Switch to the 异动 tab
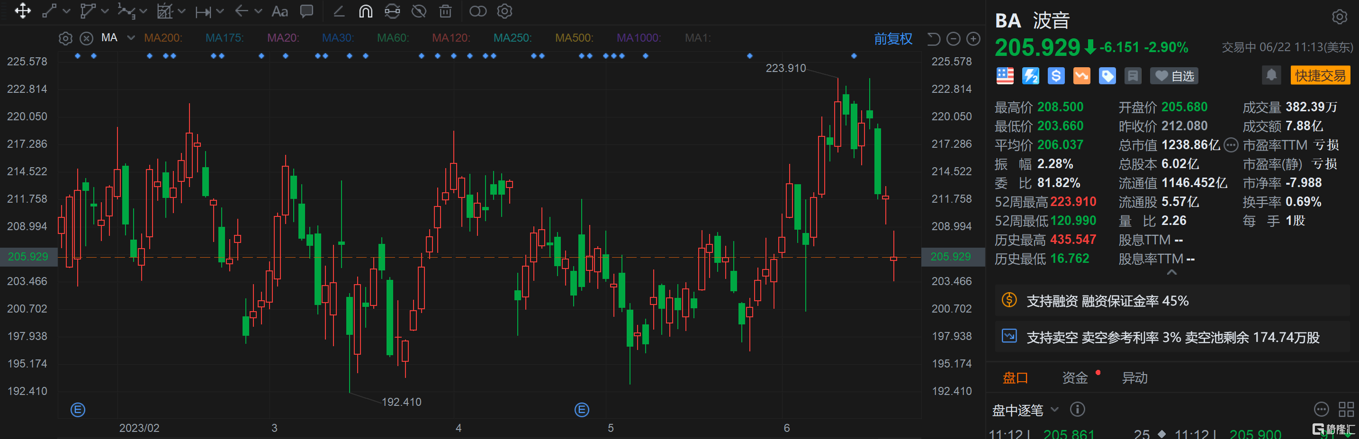 pyautogui.click(x=1134, y=378)
